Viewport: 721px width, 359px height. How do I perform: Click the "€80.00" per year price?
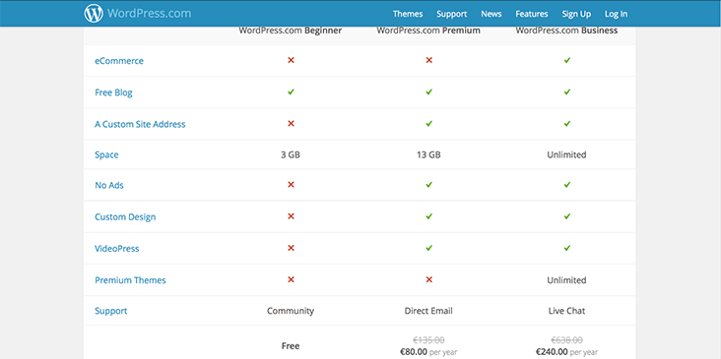(x=415, y=352)
